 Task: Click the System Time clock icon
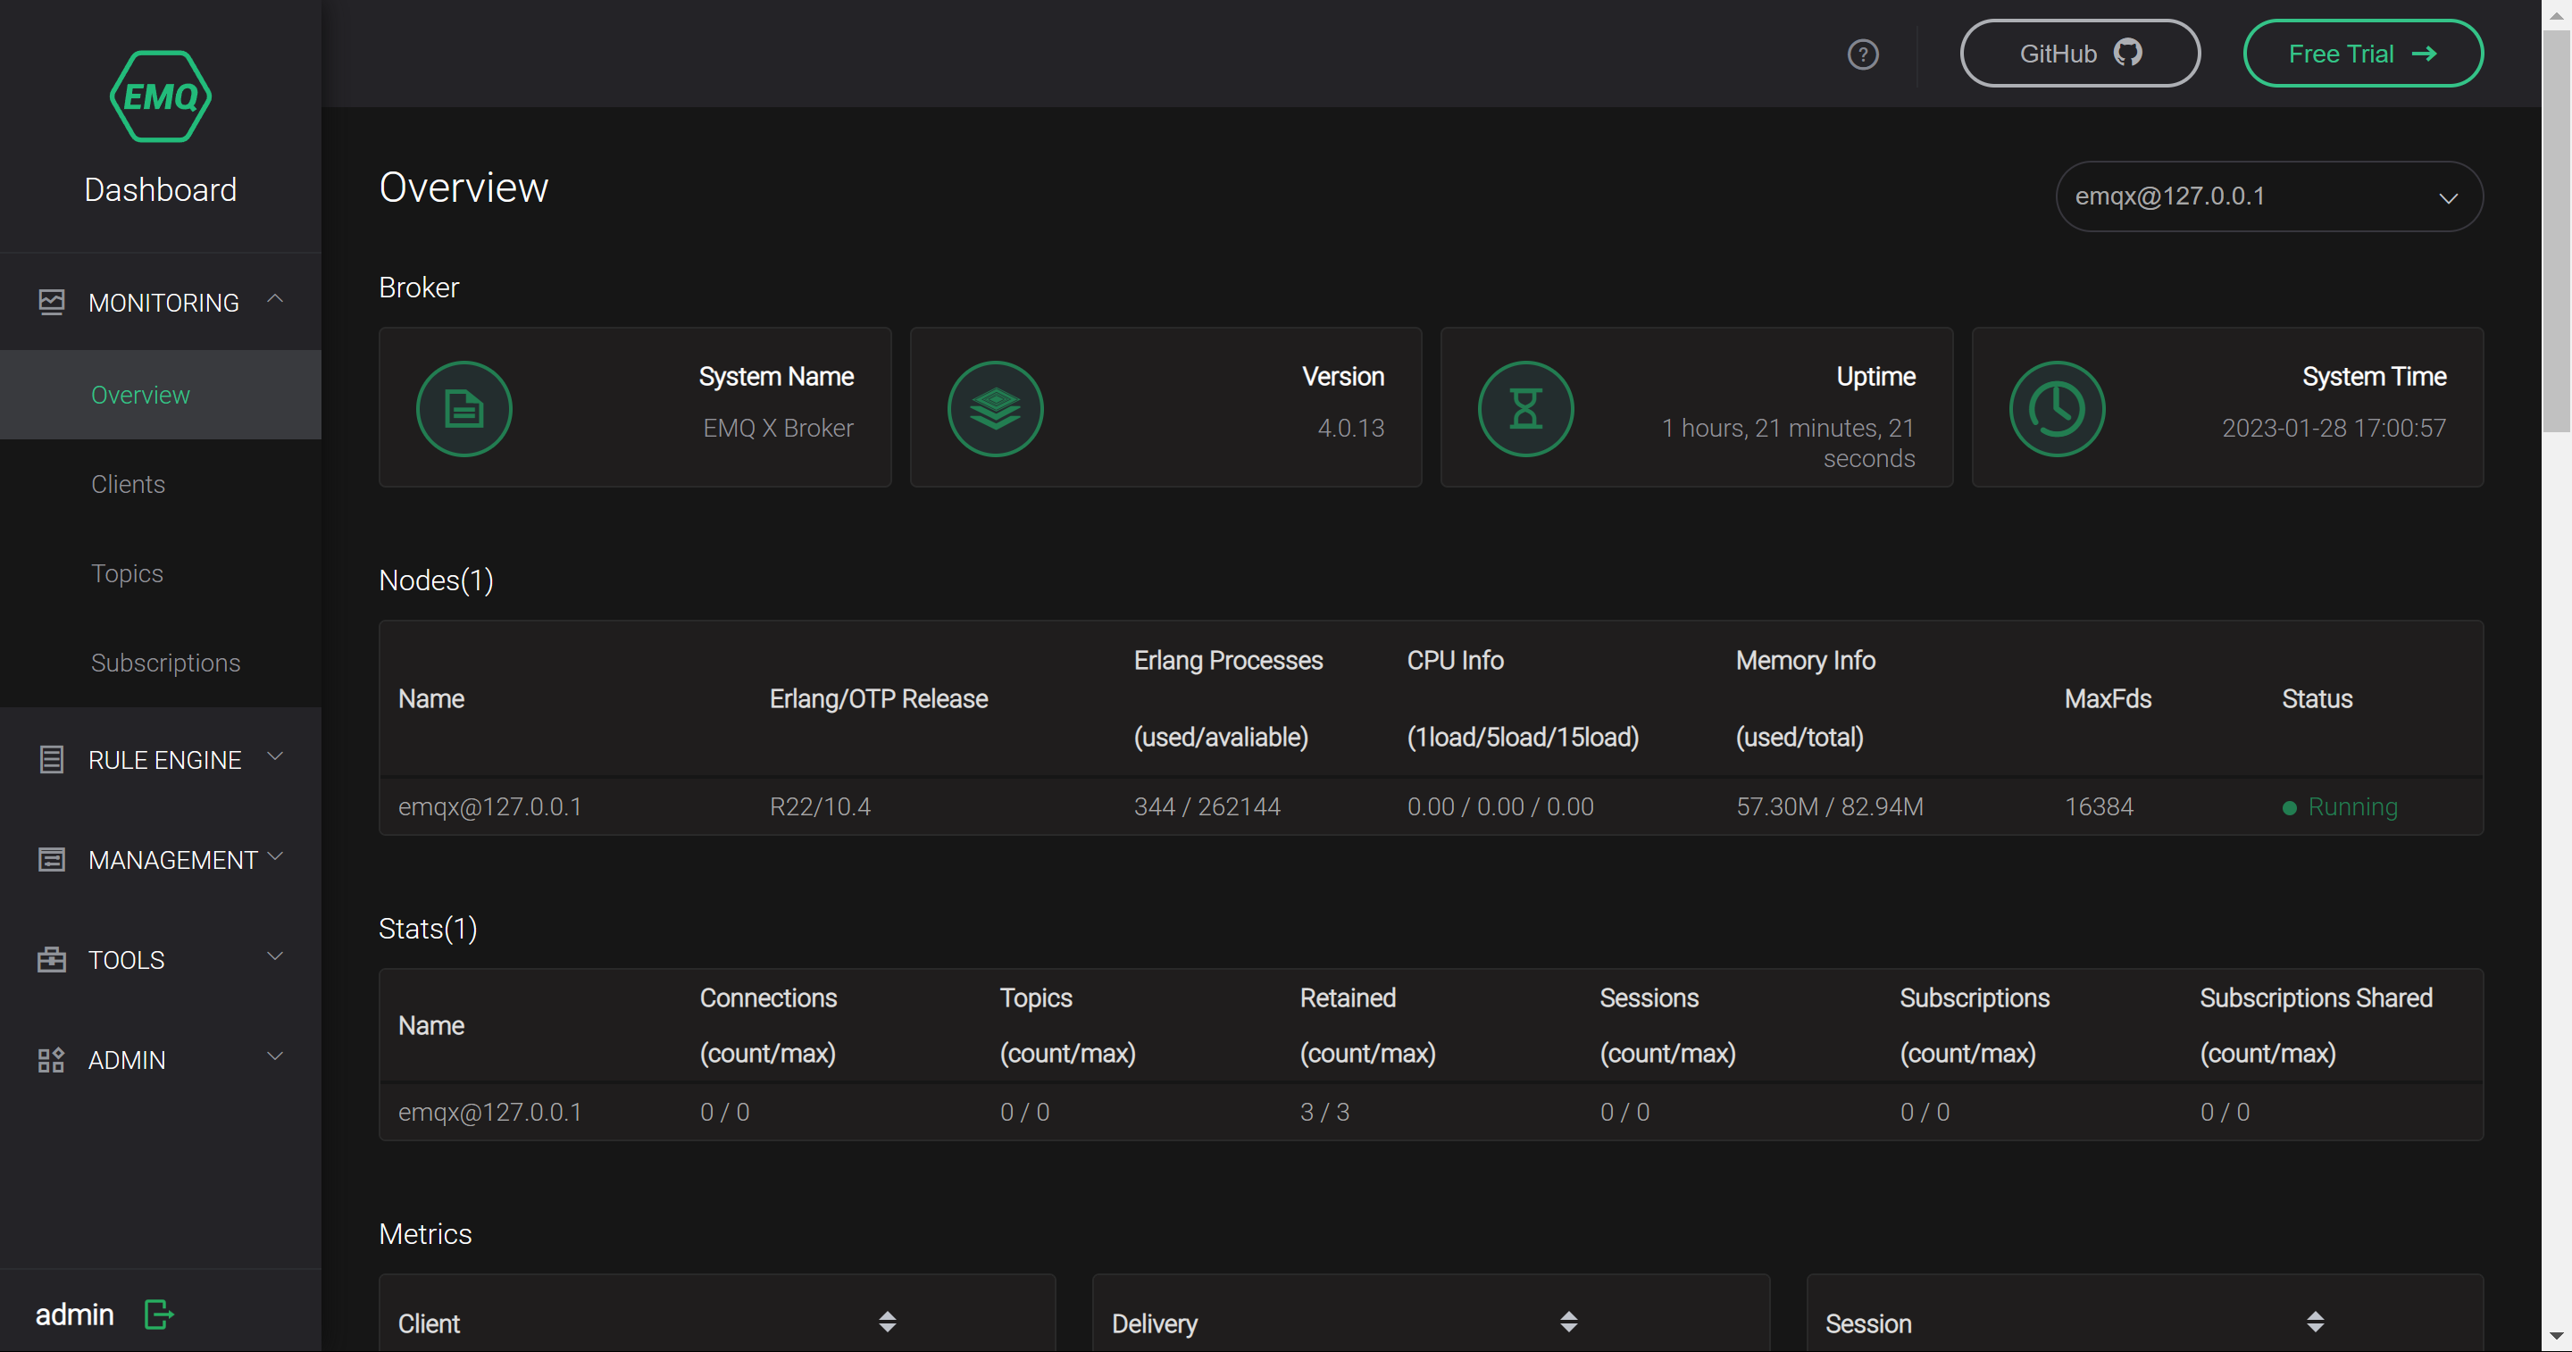point(2056,408)
